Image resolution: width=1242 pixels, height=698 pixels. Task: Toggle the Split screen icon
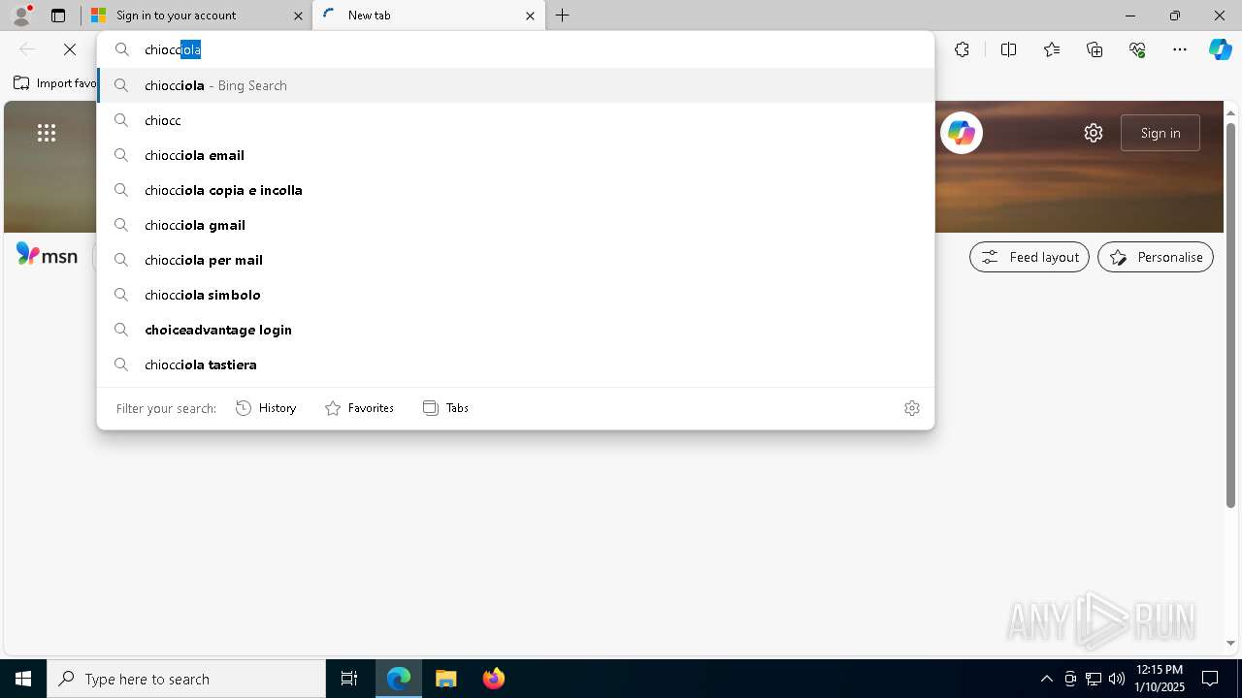tap(1008, 49)
